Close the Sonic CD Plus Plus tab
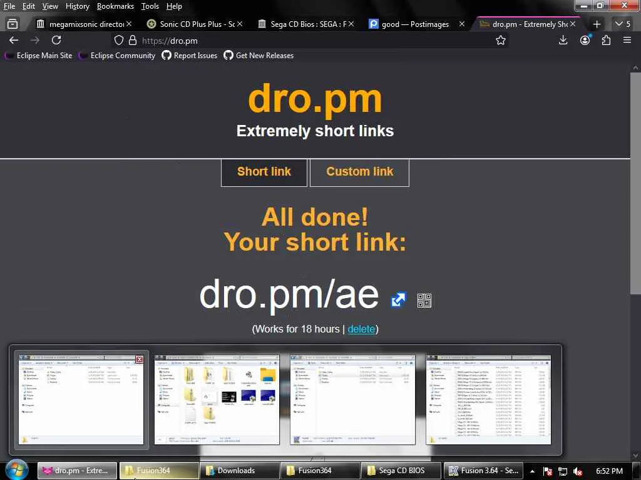This screenshot has height=480, width=641. pos(240,24)
